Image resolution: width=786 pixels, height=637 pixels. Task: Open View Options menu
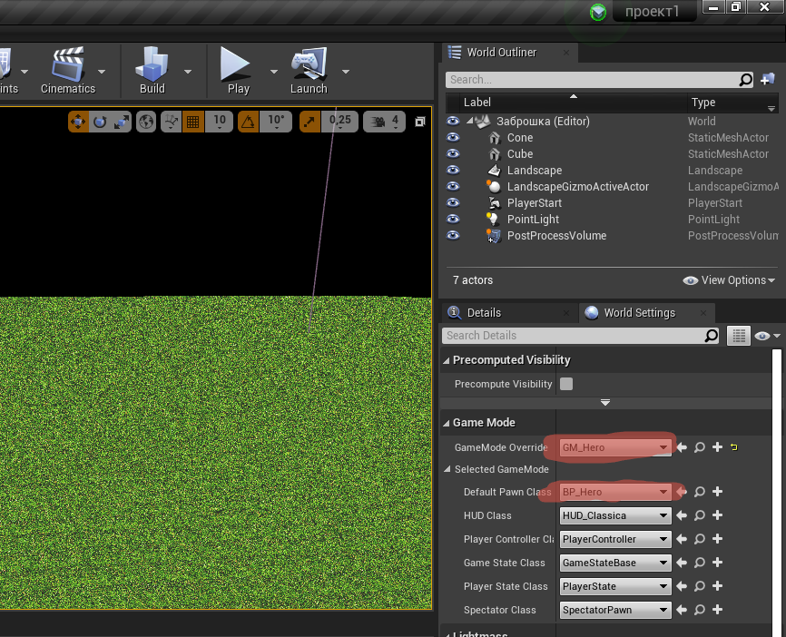click(729, 280)
